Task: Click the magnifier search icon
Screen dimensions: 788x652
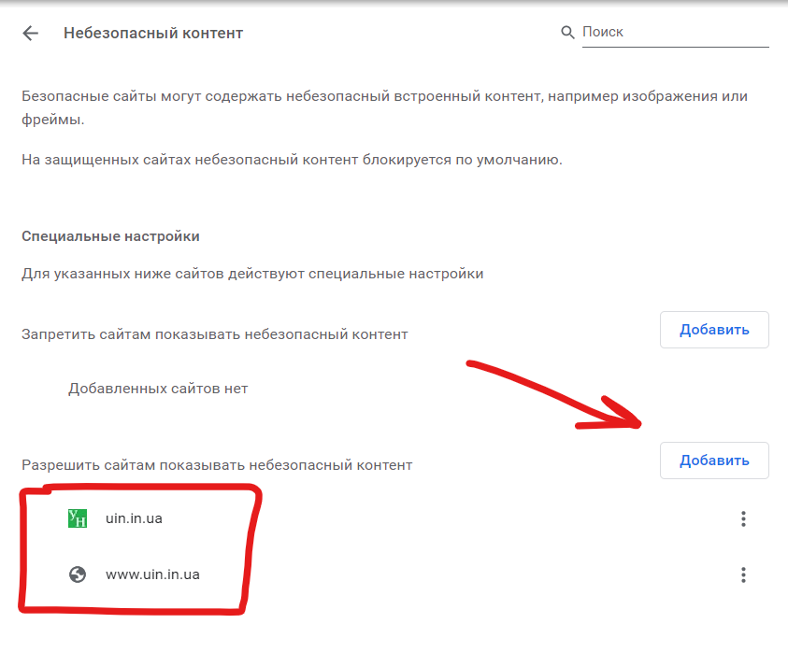Action: pos(567,32)
